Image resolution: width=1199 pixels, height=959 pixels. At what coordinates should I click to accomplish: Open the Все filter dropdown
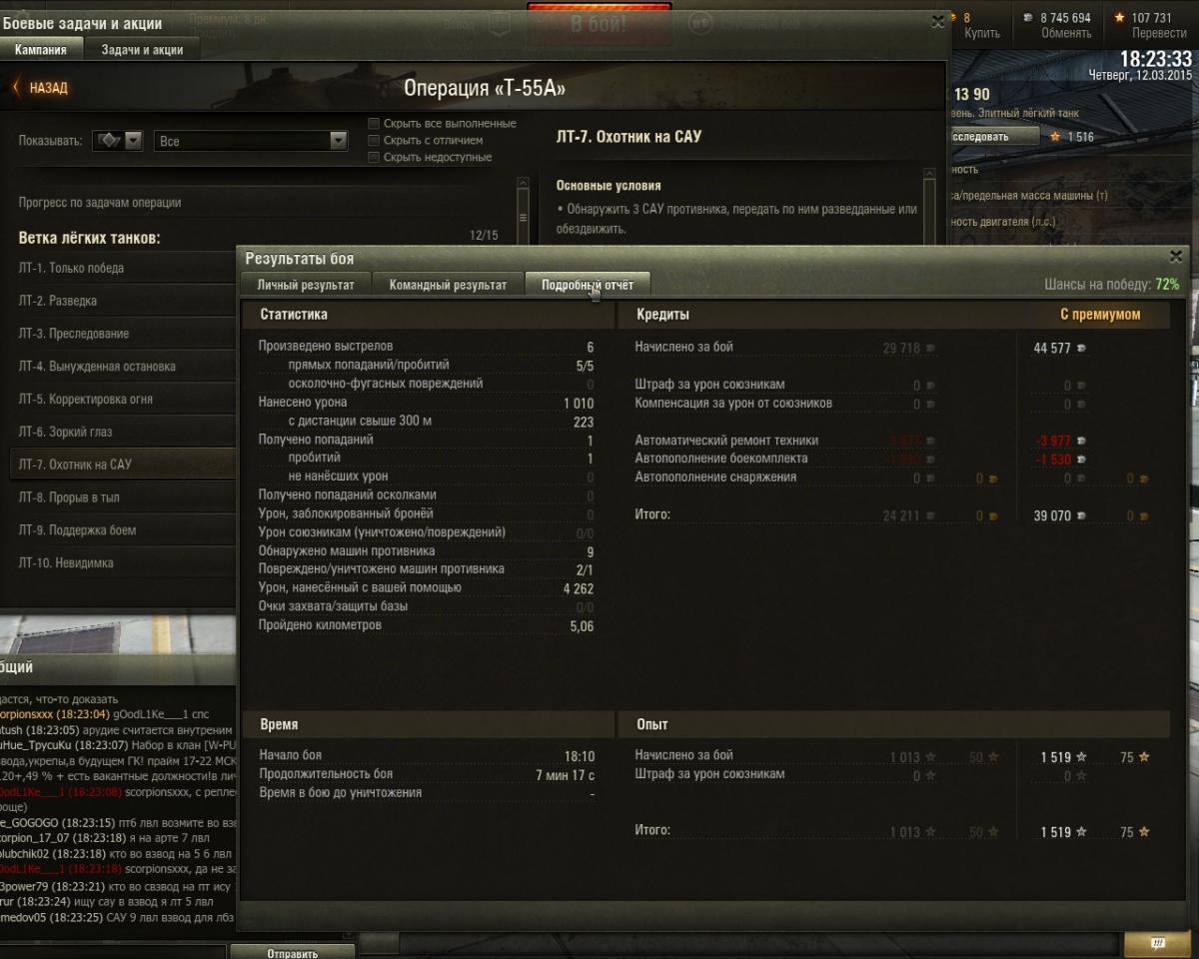tap(252, 141)
